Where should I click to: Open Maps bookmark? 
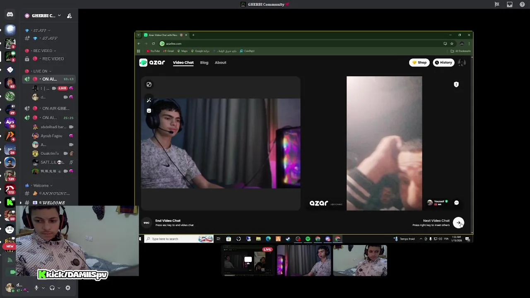point(182,51)
